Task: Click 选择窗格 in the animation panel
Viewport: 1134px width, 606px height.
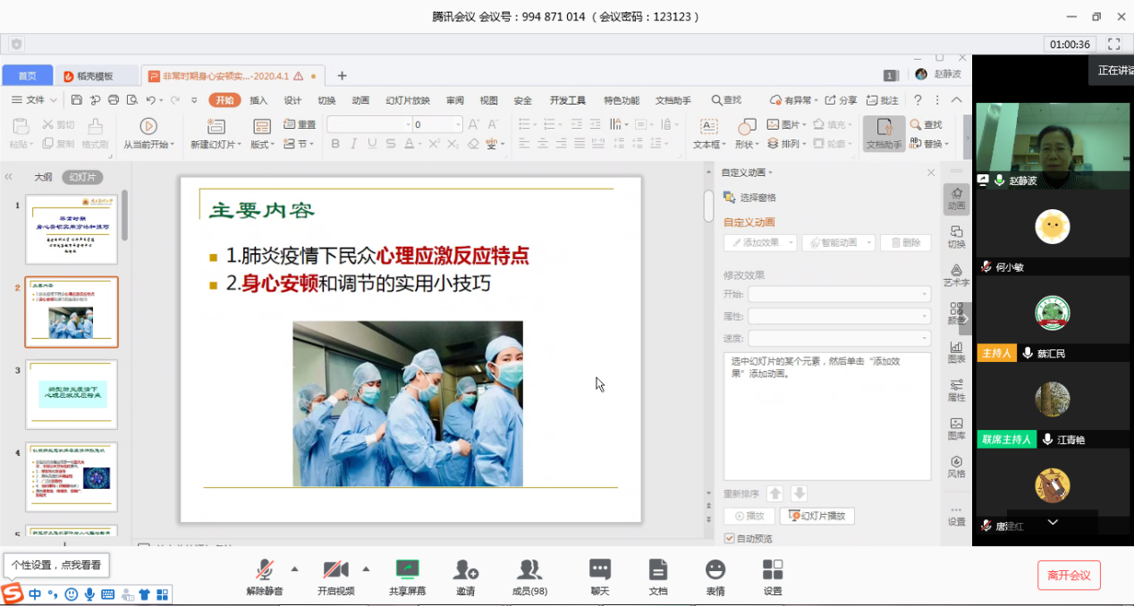Action: [749, 198]
